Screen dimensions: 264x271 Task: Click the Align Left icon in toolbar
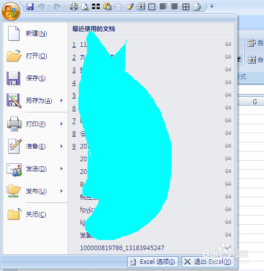(163, 7)
